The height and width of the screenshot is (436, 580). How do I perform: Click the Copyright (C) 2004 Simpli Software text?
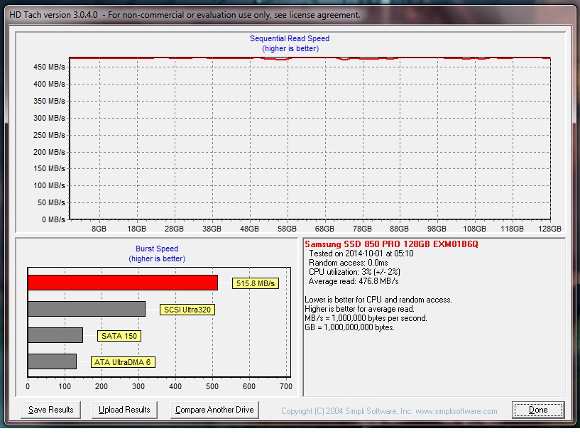click(347, 411)
